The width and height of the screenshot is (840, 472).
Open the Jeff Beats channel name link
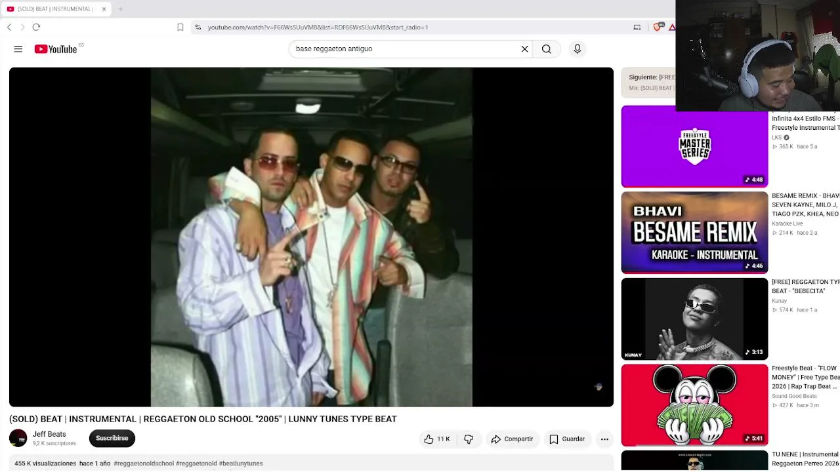[49, 434]
